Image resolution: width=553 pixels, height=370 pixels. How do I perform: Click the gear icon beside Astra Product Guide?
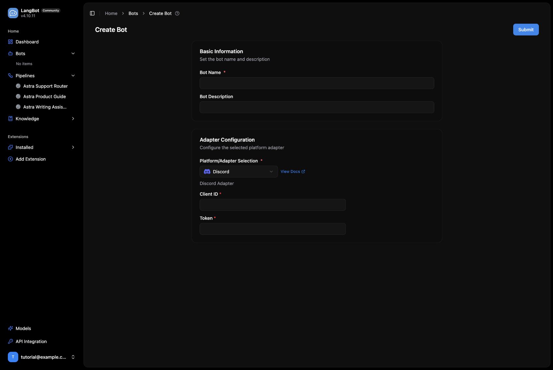tap(18, 96)
